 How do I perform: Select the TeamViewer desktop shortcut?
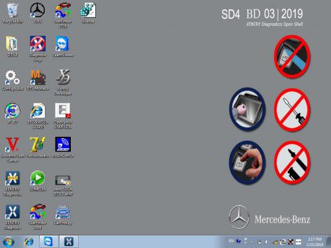(x=63, y=46)
